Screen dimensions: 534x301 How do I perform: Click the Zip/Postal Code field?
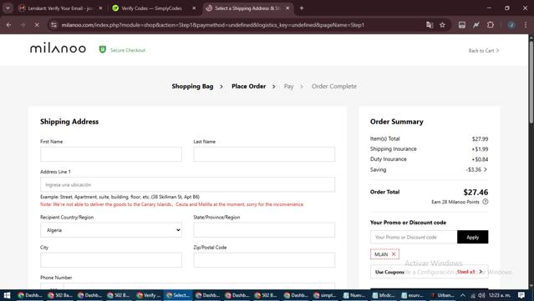click(x=264, y=260)
